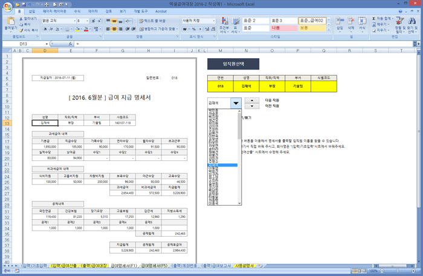Select the 보통 cell style
The image size is (423, 276).
pyautogui.click(x=312, y=28)
